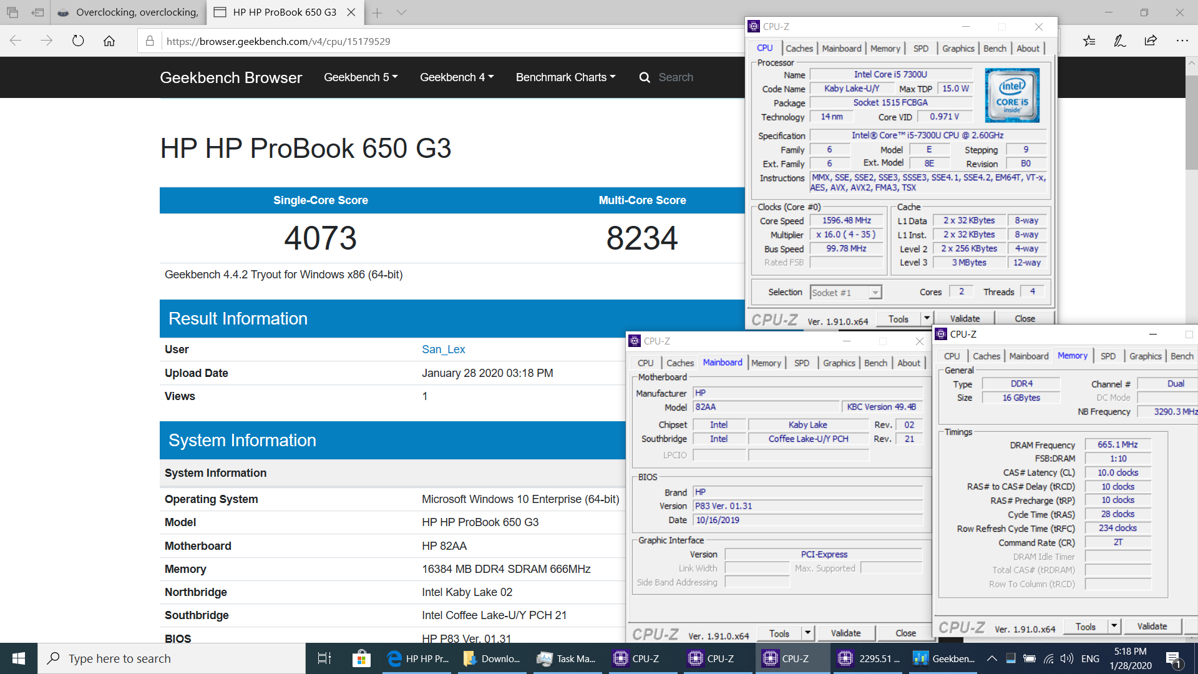Click the Add notes pen icon

tap(1120, 41)
